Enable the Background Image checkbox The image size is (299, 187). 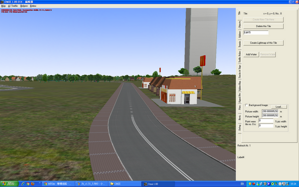(246, 105)
